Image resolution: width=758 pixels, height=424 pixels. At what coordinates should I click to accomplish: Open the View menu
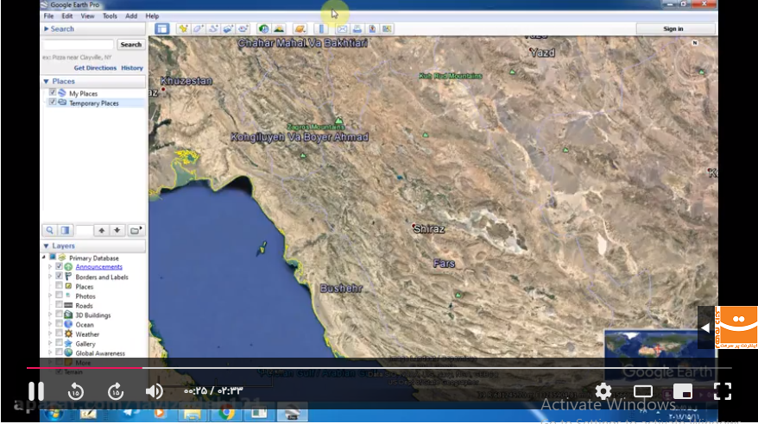coord(87,16)
